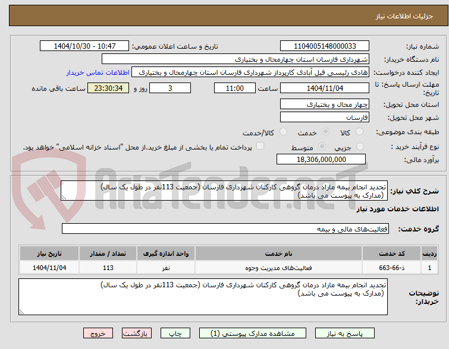
Task: Click the پاسخ به نیاز button
Action: click(x=345, y=334)
